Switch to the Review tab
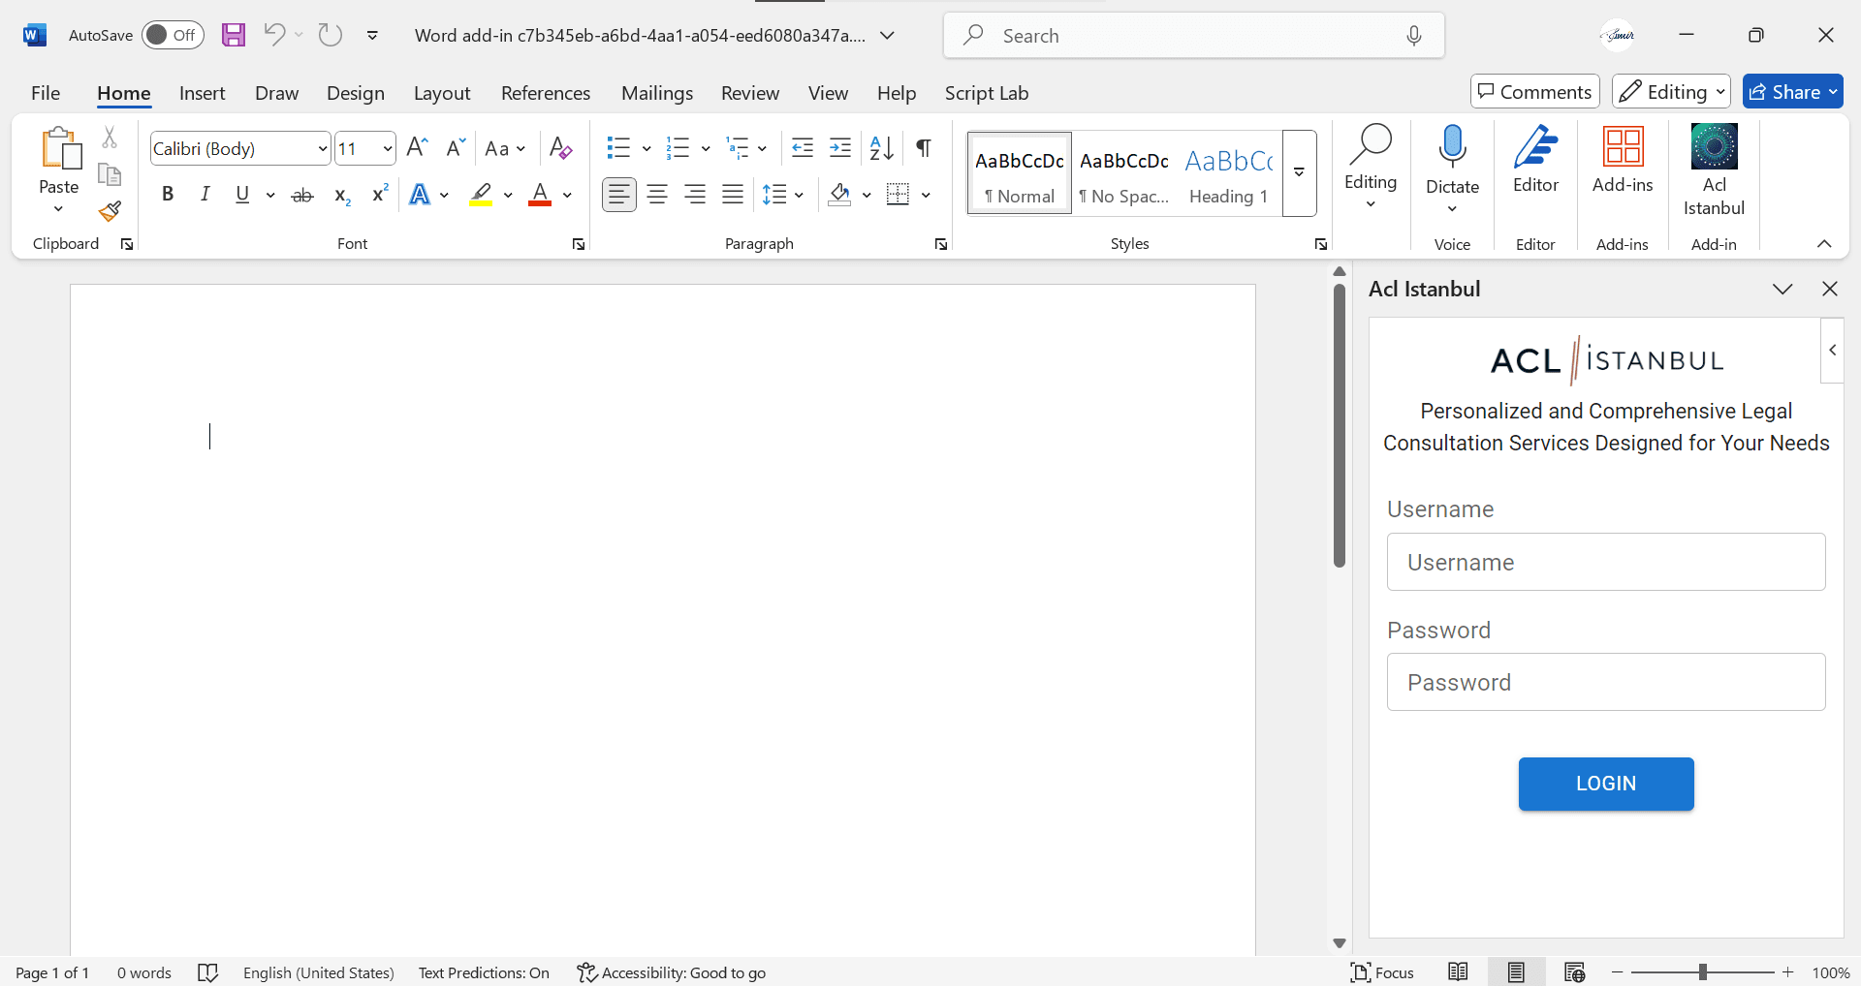The height and width of the screenshot is (986, 1861). click(750, 93)
